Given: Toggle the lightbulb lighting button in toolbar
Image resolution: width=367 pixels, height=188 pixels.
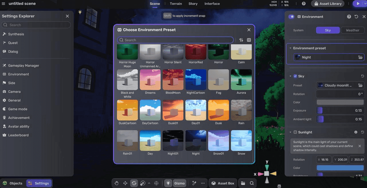Looking at the screenshot, I should [x=168, y=183].
